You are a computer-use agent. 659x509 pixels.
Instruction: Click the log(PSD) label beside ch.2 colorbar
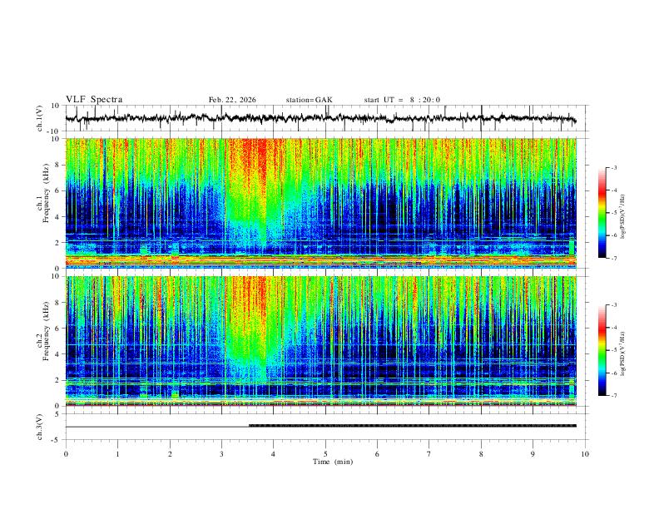point(623,353)
